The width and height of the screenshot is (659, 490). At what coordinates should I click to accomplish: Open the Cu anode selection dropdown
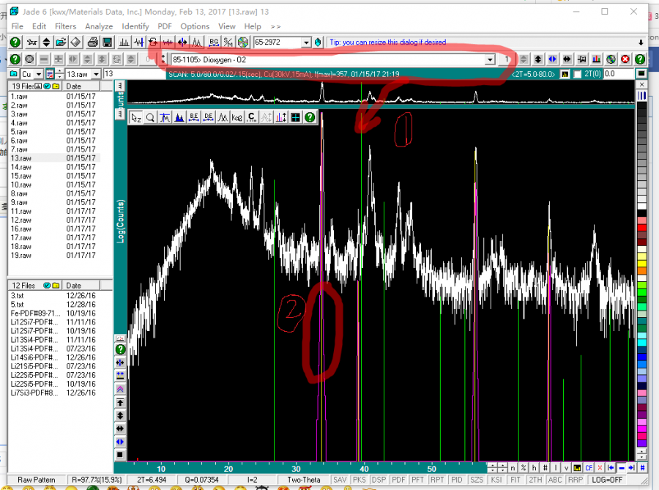tap(37, 74)
